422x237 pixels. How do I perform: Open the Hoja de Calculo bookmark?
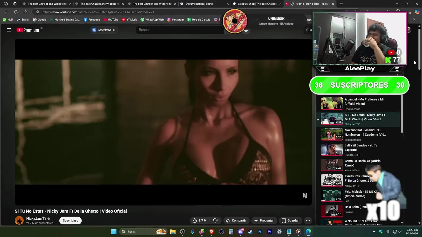[199, 20]
